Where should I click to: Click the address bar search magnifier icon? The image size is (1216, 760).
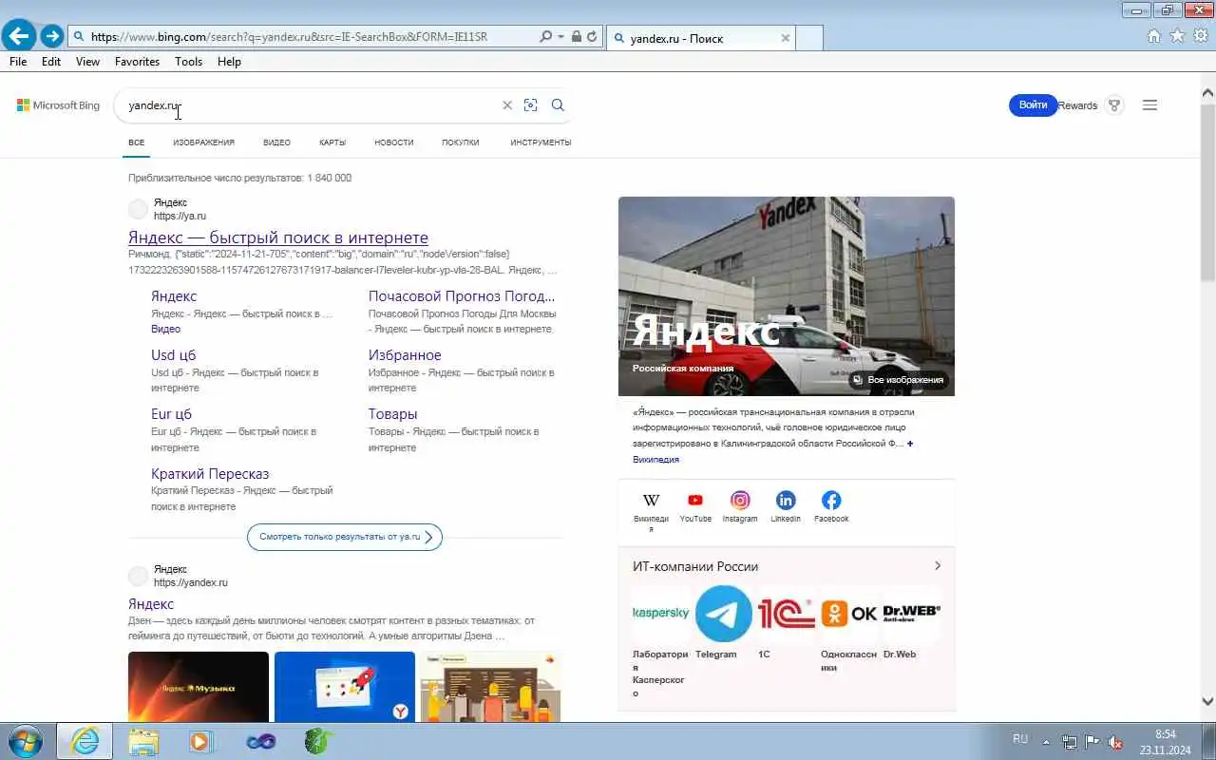(x=545, y=37)
